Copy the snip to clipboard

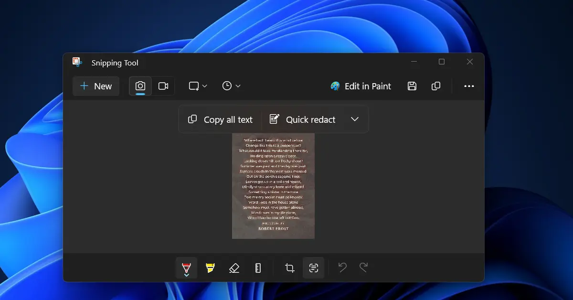(435, 86)
